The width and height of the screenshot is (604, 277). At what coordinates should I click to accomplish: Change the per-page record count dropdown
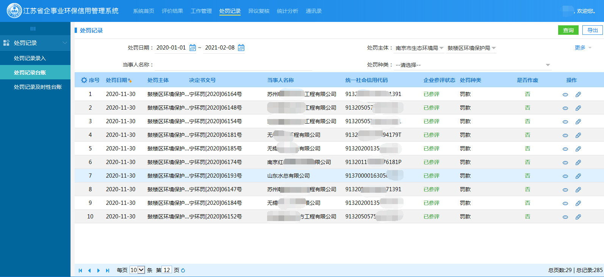(137, 270)
